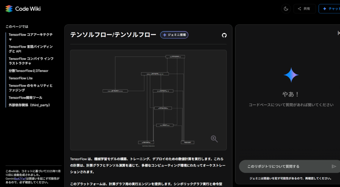Image resolution: width=340 pixels, height=187 pixels.
Task: Open the GitHub repository icon
Action: click(x=224, y=35)
